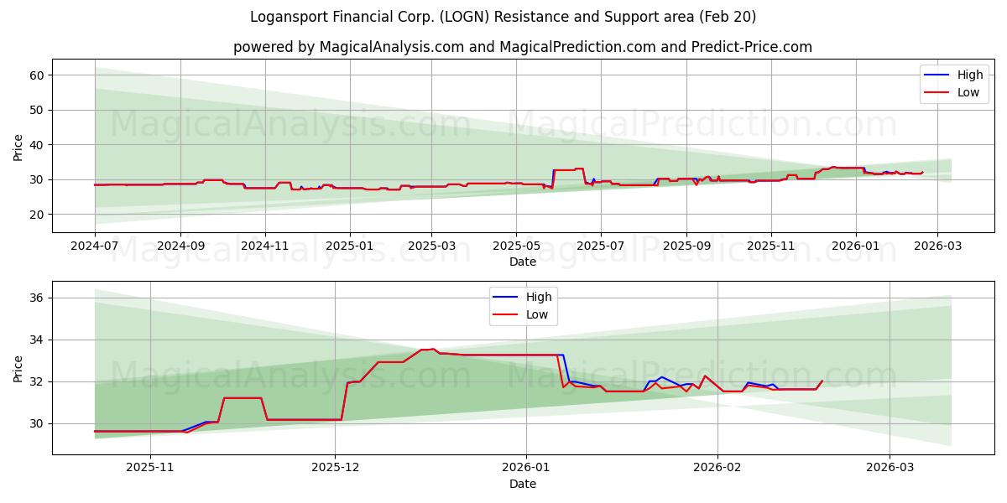This screenshot has height=503, width=1007.
Task: Click the '2025-01' tick label
Action: coord(349,246)
